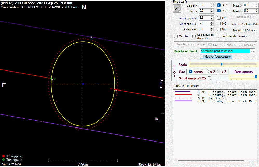259x167 pixels.
Task: Increase Orientation with the up spinner
Action: click(x=212, y=28)
